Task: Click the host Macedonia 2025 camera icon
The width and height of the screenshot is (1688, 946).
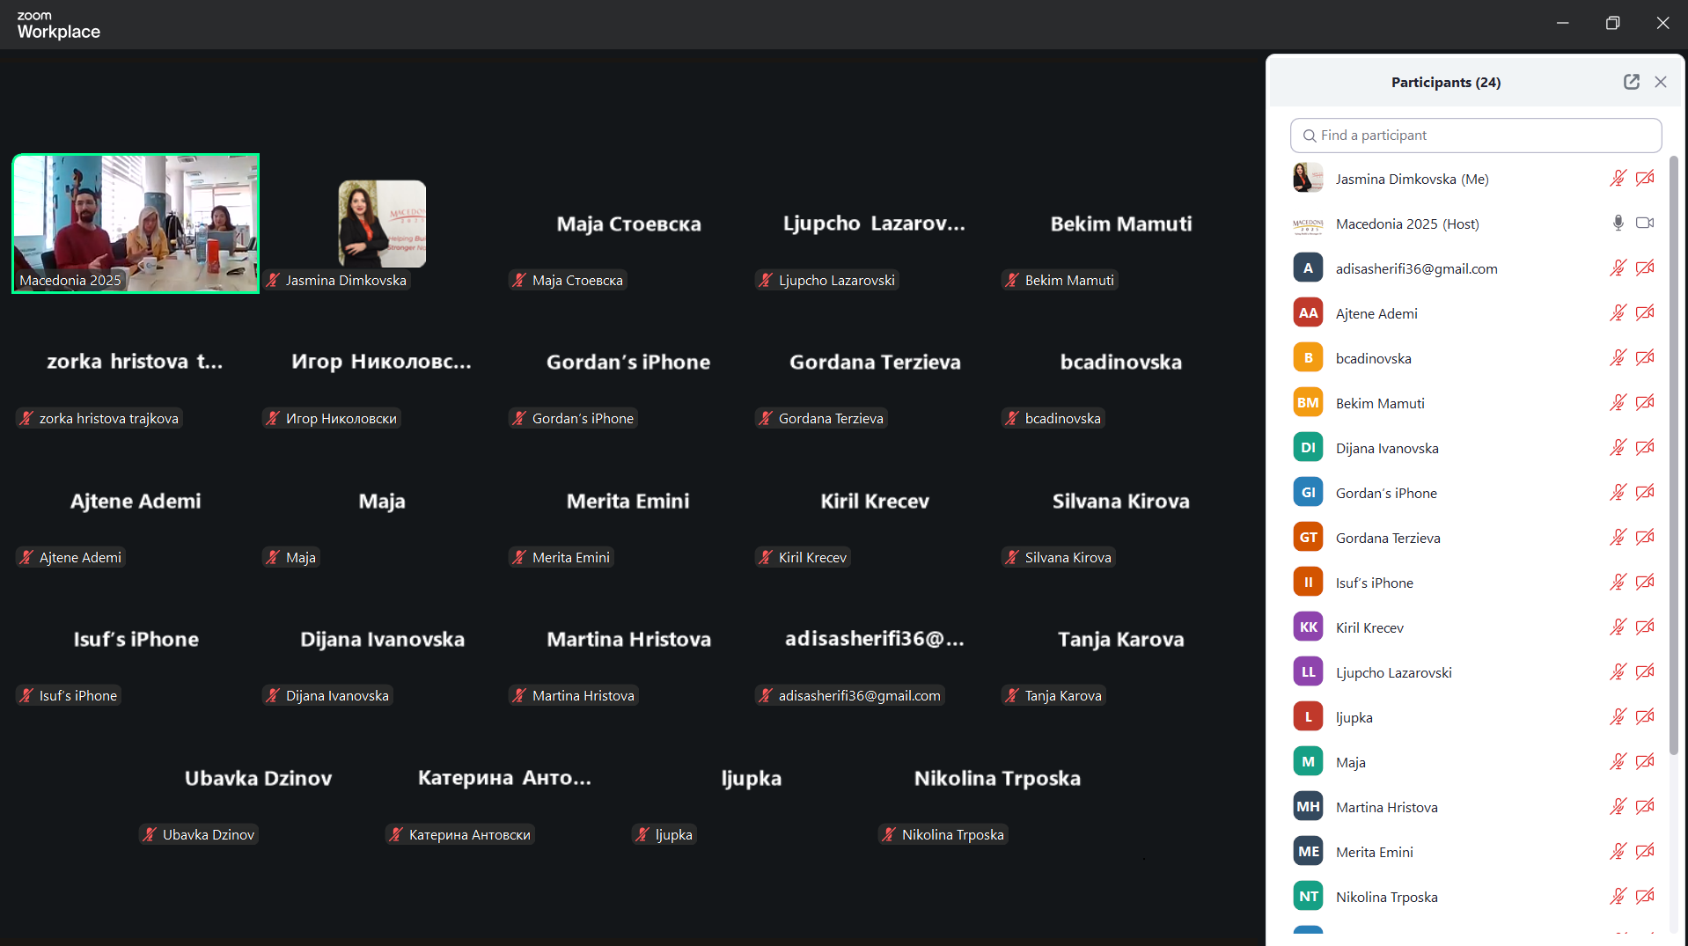Action: tap(1644, 224)
